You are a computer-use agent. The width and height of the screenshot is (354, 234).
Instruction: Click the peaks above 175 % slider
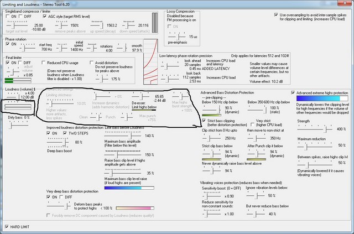(x=102, y=79)
